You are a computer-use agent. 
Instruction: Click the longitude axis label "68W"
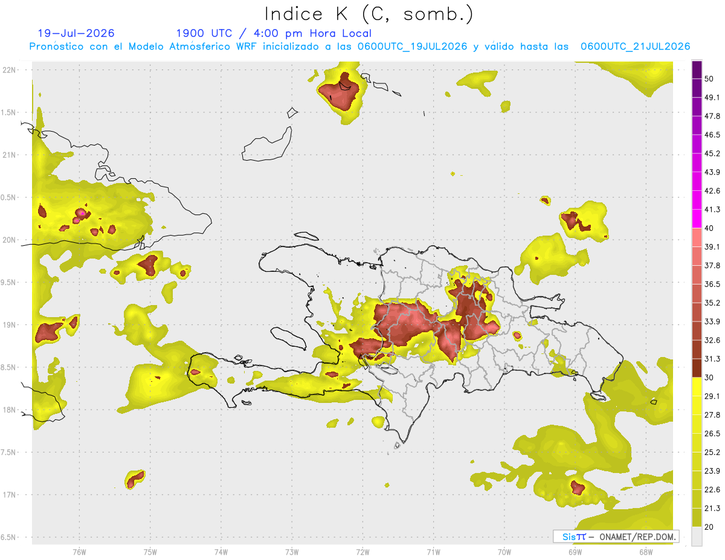(646, 553)
